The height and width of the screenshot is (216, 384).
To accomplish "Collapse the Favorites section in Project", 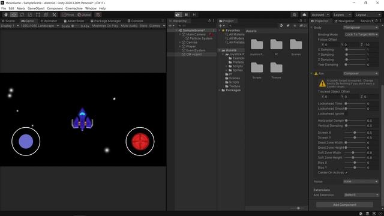I will click(x=220, y=31).
